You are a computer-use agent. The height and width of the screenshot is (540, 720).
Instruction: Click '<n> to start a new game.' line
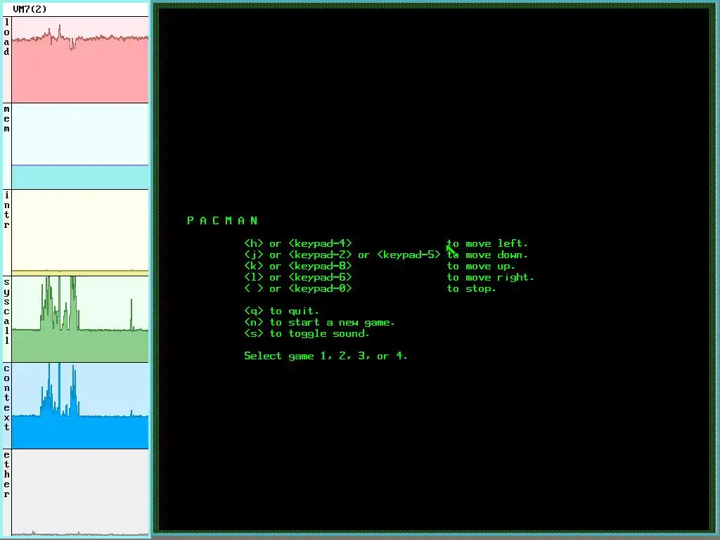click(x=320, y=322)
